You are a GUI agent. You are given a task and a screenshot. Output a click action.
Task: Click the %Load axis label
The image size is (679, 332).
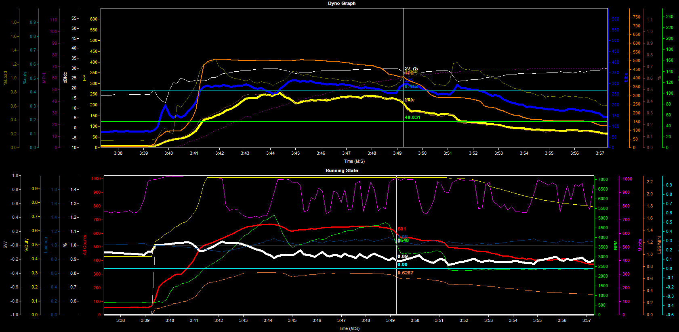[x=5, y=78]
